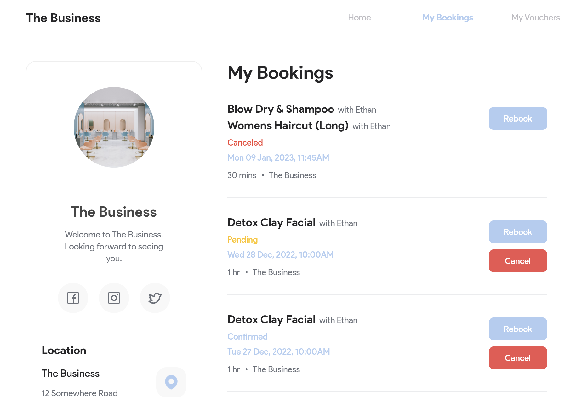Viewport: 570px width, 400px height.
Task: Click the salon profile photo thumbnail
Action: coord(114,127)
